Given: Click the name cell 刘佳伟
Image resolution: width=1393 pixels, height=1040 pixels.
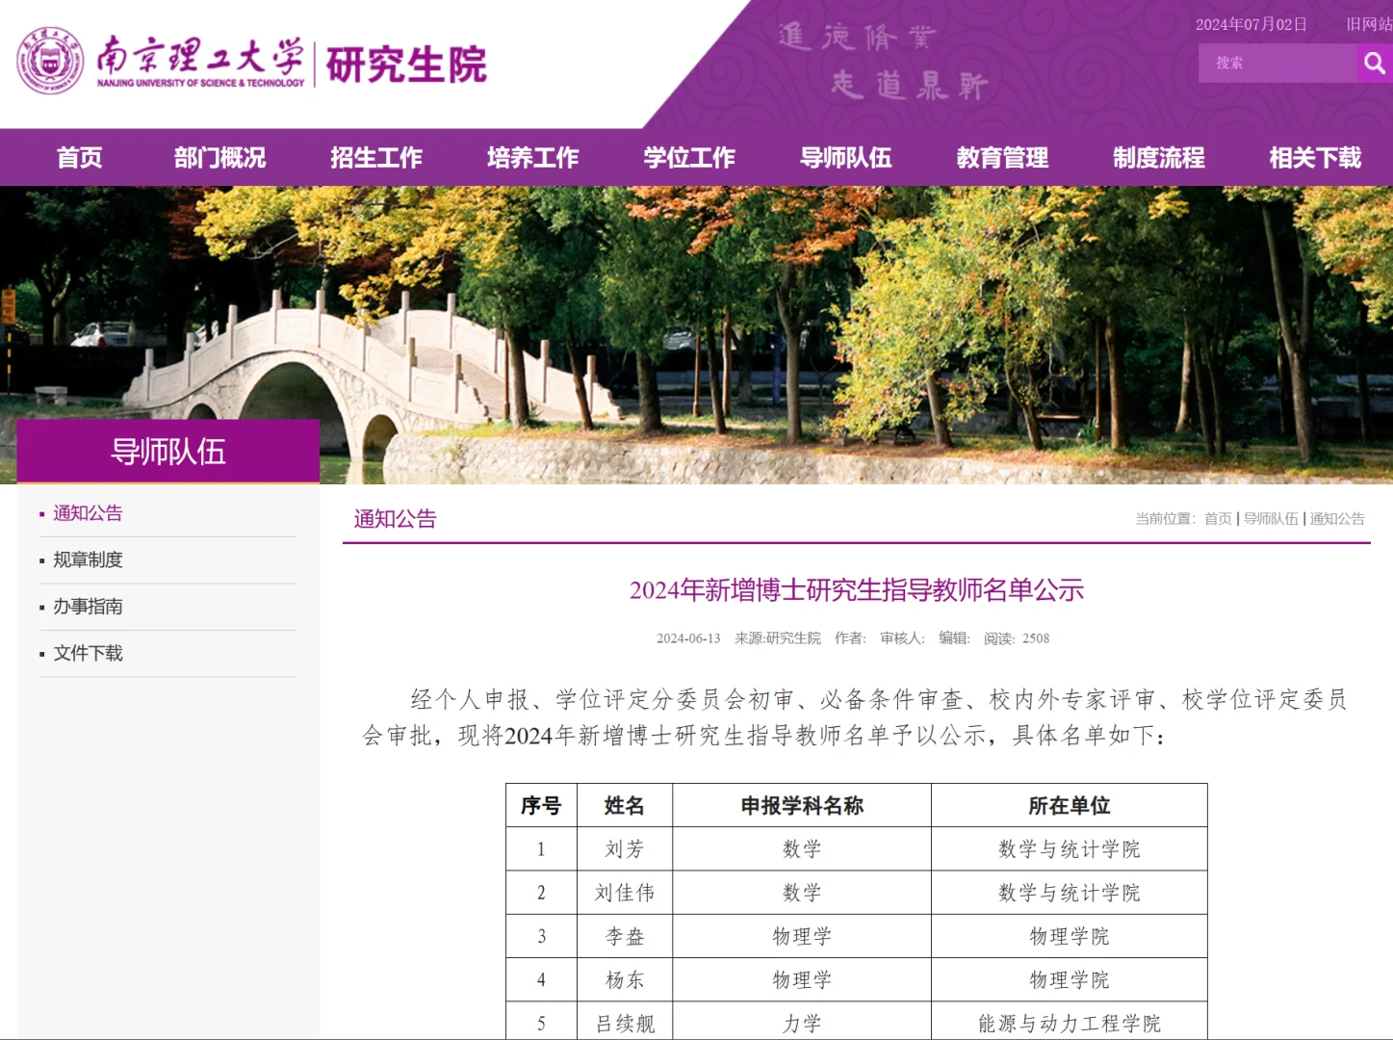Looking at the screenshot, I should coord(625,893).
